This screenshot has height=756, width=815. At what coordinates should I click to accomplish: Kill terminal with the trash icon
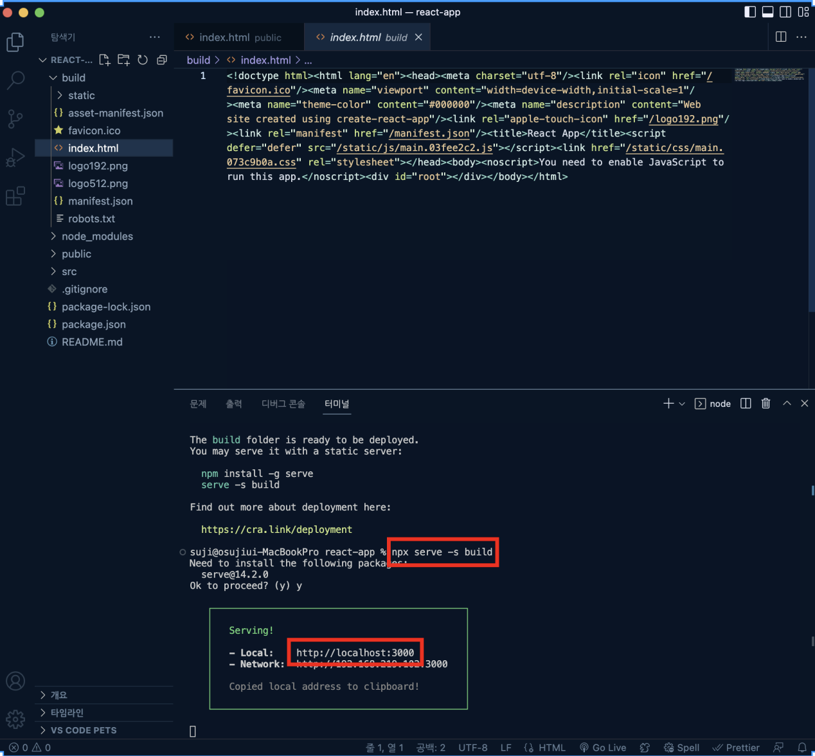coord(766,403)
